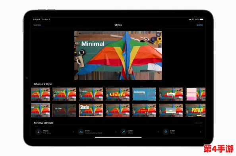Tap the Minimal title in the preview

(x=93, y=44)
